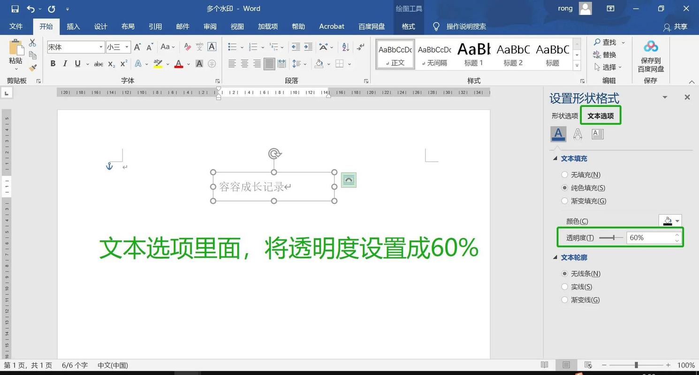This screenshot has width=699, height=375.
Task: Collapse the 文本填充 section
Action: tap(555, 158)
